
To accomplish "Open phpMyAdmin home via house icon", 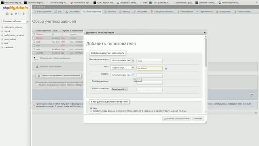I will click(x=7, y=14).
